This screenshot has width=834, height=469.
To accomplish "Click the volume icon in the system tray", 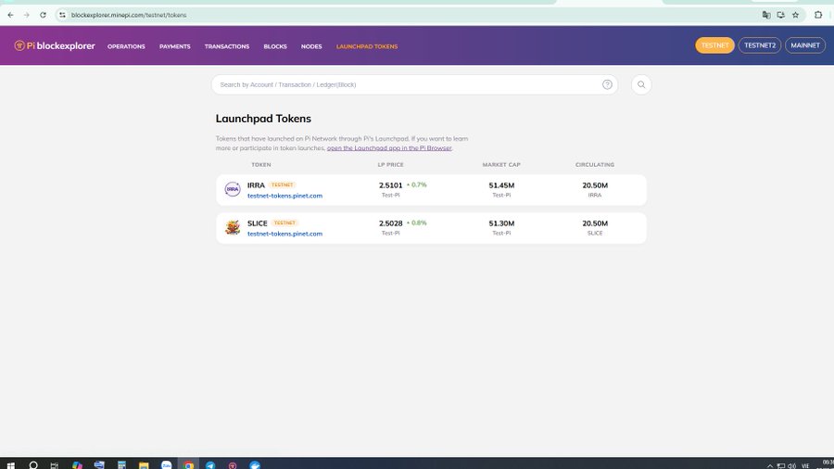I will (x=792, y=466).
